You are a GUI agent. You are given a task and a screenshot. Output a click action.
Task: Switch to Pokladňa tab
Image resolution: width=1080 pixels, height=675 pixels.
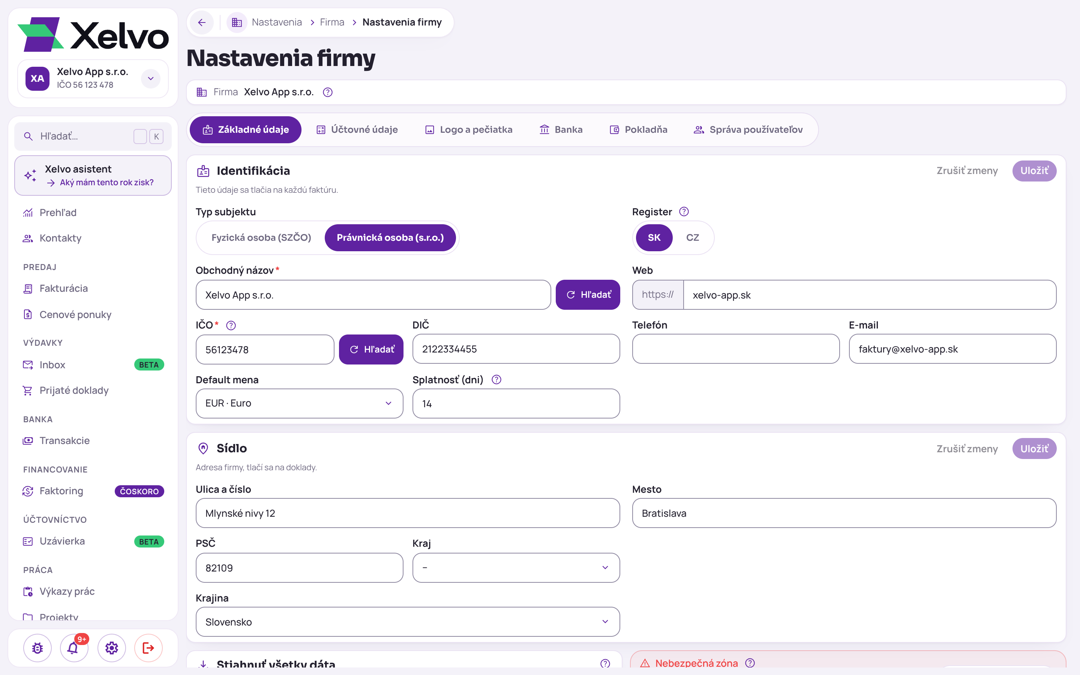tap(639, 129)
